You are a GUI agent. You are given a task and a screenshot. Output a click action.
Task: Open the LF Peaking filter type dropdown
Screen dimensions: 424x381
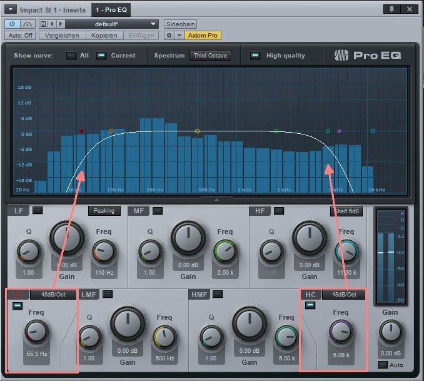(104, 211)
